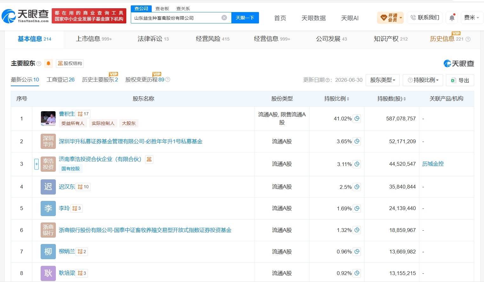
Task: Expand the row for 济南泰浩投资合伙企业
Action: 36,164
